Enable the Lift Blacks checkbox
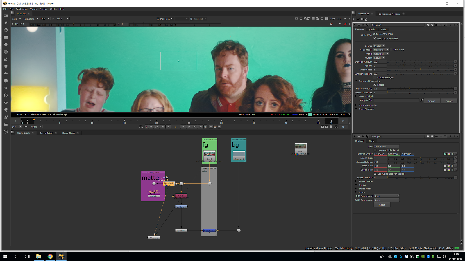The image size is (465, 261). pos(391,50)
